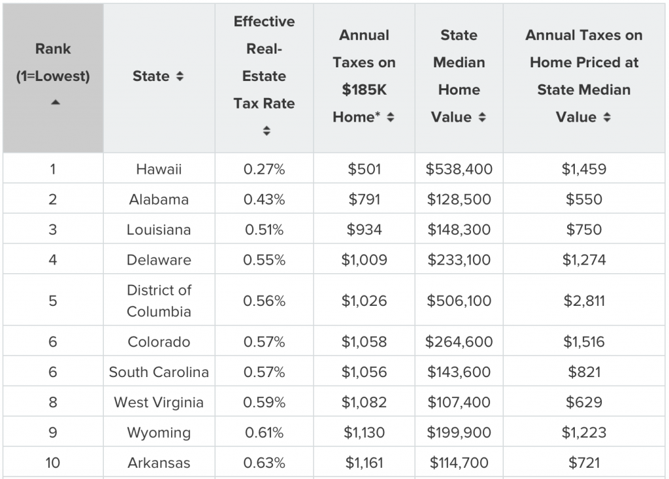Click sort arrows next to State header
The width and height of the screenshot is (669, 479).
coord(180,76)
